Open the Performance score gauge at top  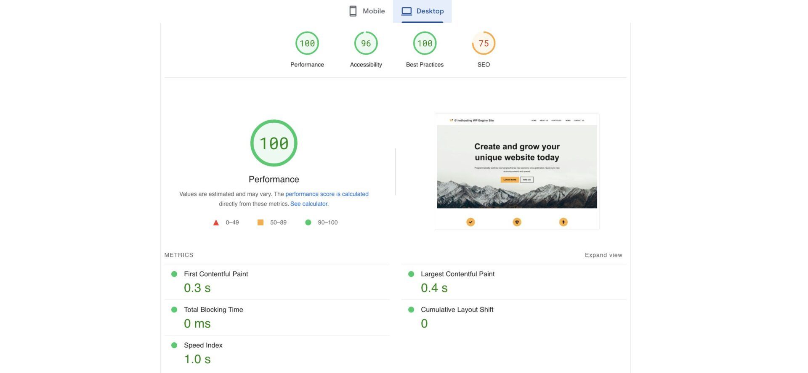pos(307,43)
